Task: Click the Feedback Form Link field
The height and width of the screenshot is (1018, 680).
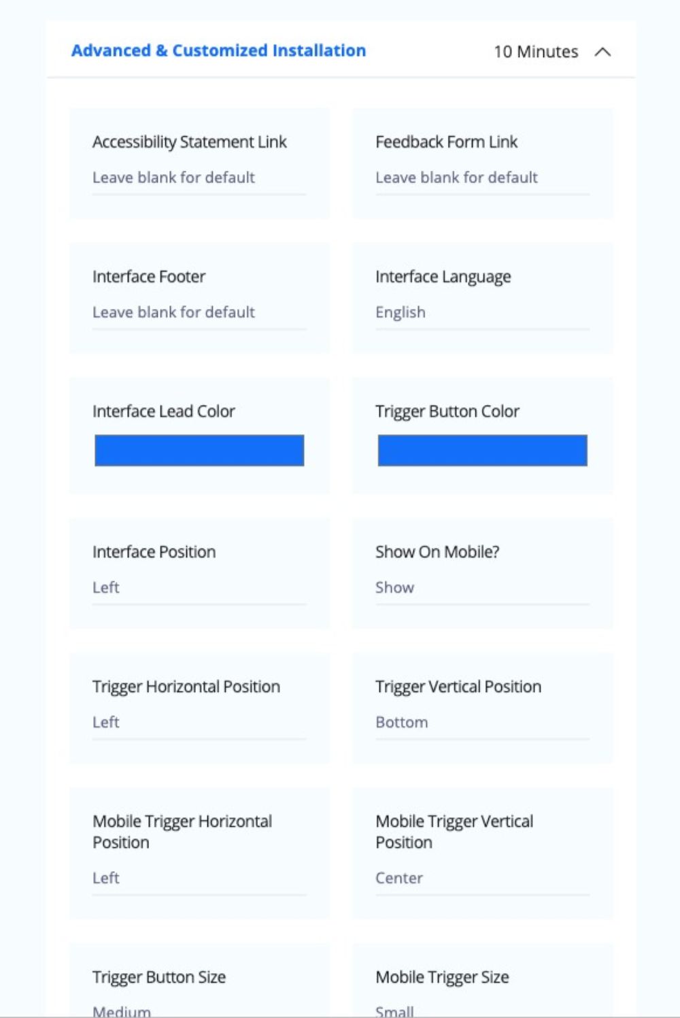Action: pos(482,178)
